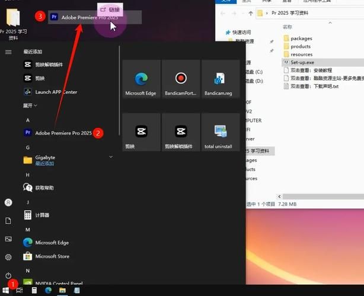Jump to letter H section header

(x=28, y=175)
